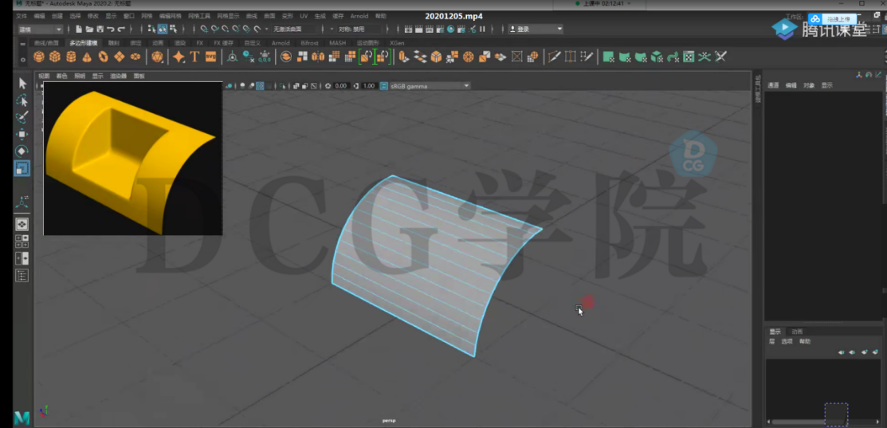Click the Multi-Cut knife shelf icon

point(555,57)
